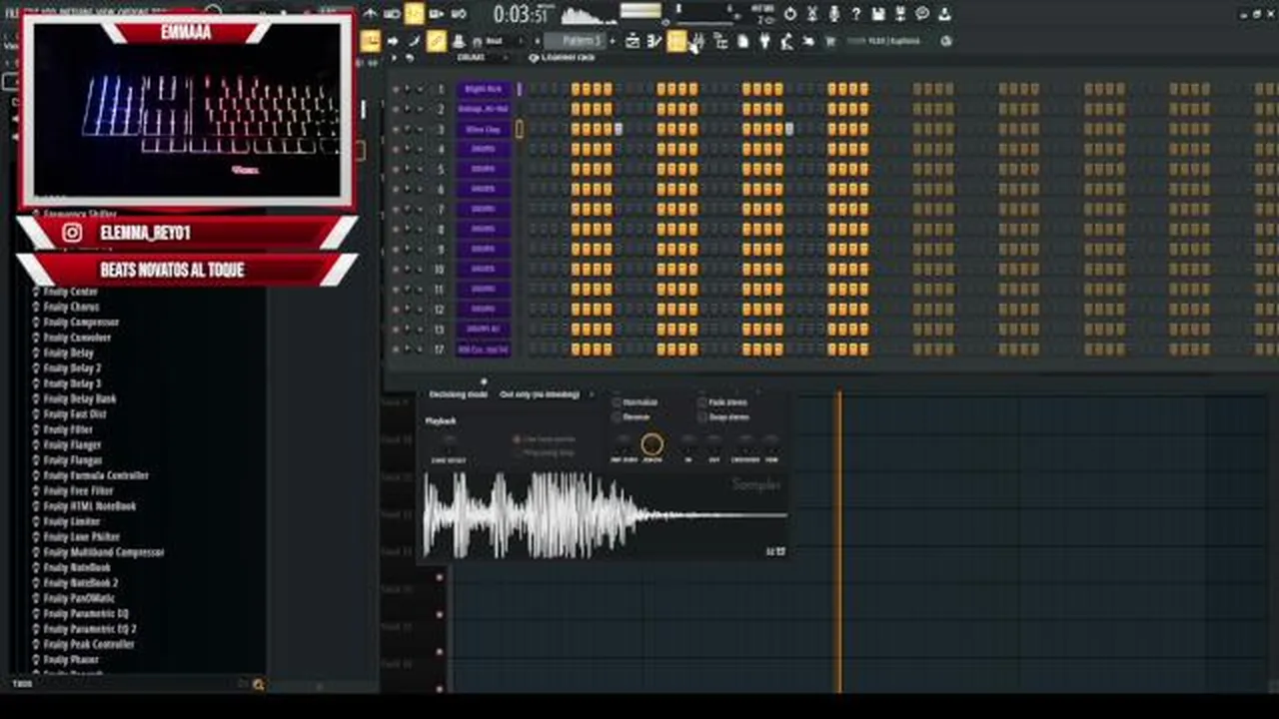Click the highlighted yellow icon in top toolbar row
1279x719 pixels.
414,13
